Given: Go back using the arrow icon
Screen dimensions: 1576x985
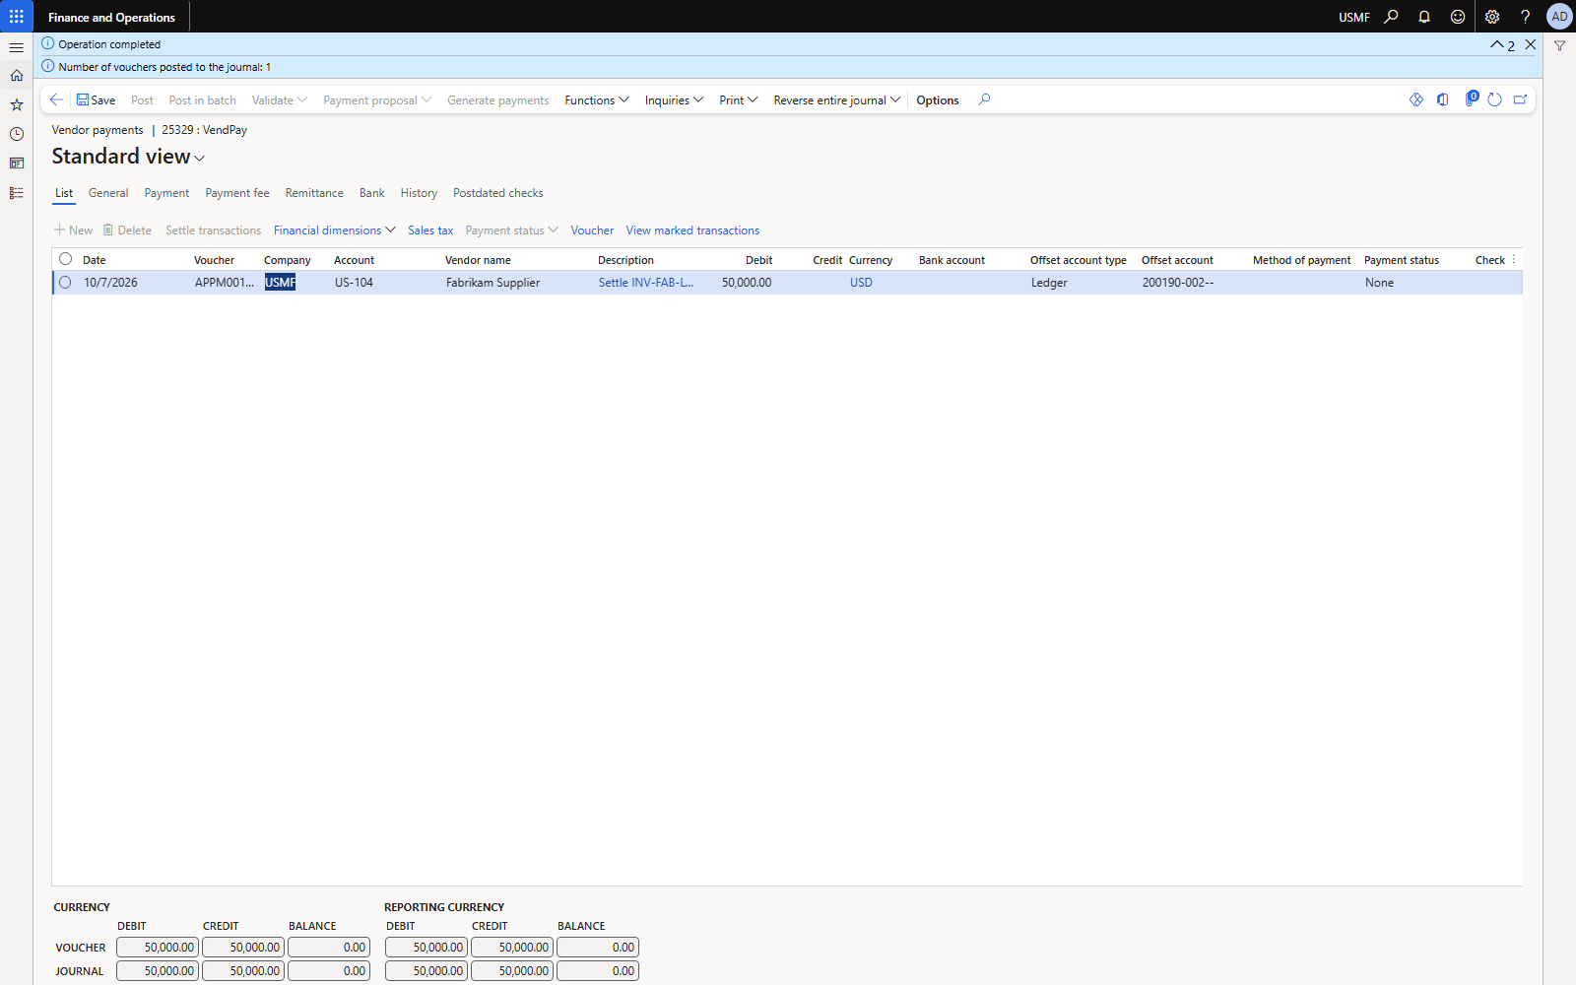Looking at the screenshot, I should (56, 99).
